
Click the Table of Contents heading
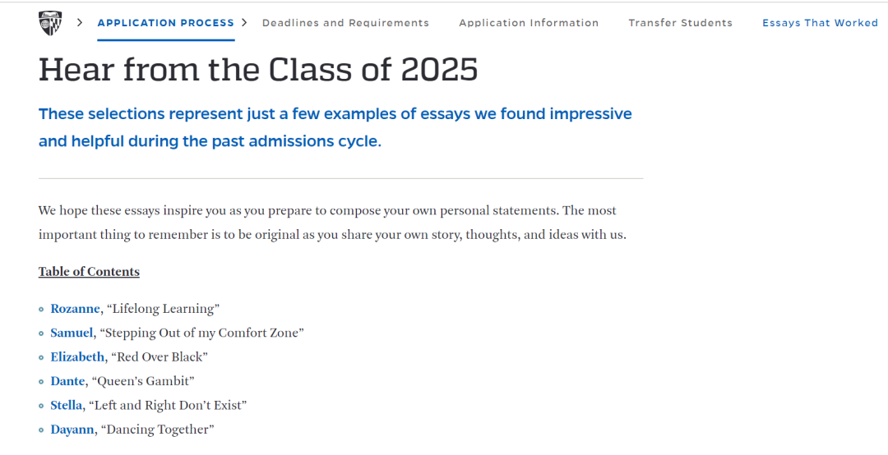point(89,272)
